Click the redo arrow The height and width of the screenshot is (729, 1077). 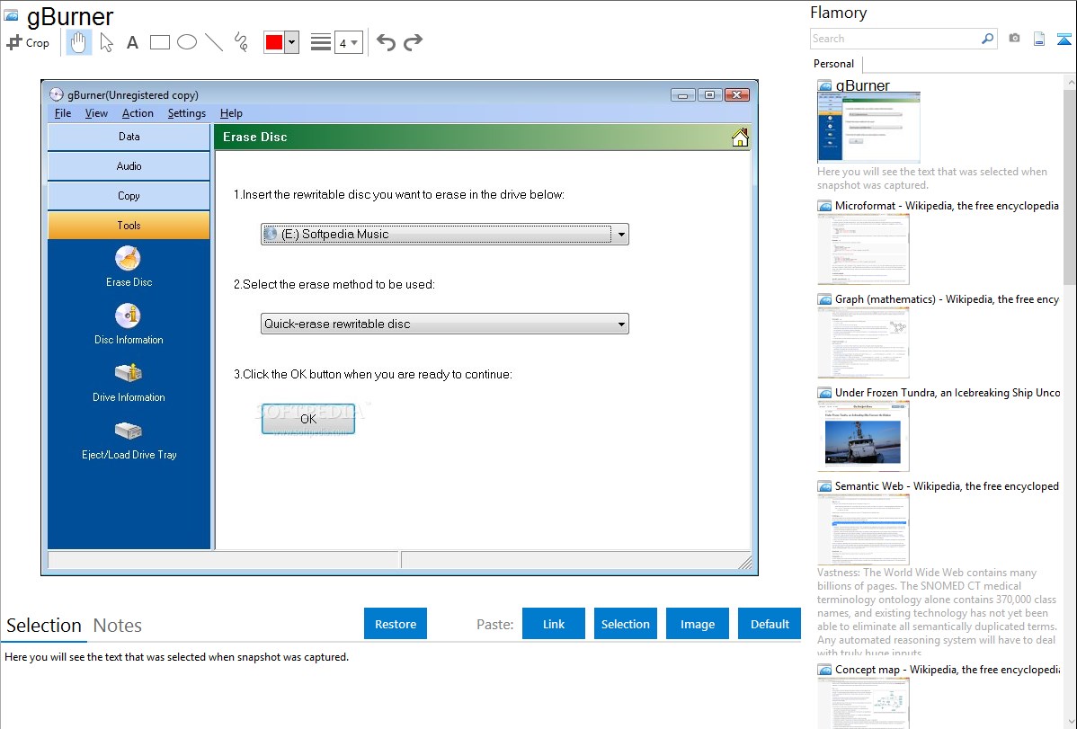413,42
